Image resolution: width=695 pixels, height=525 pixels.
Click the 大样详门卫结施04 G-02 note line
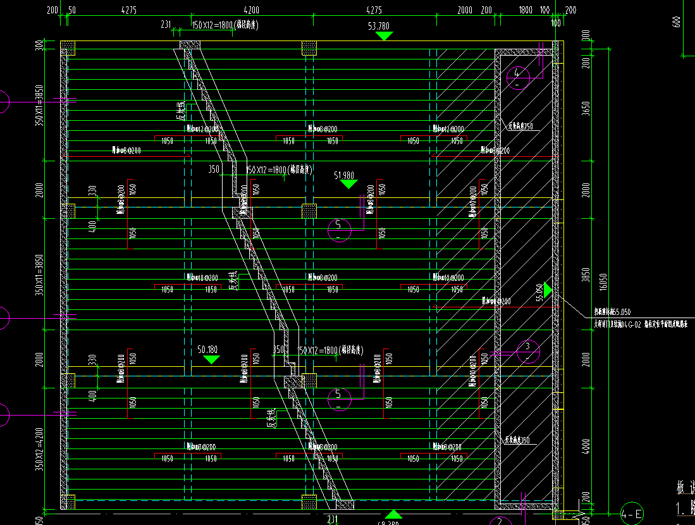click(641, 324)
